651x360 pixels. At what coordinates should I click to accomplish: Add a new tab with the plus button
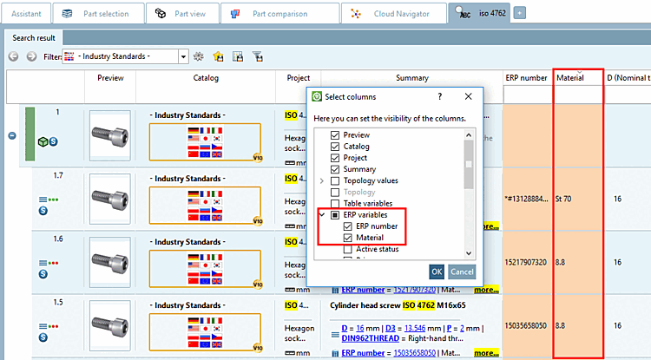[x=519, y=13]
